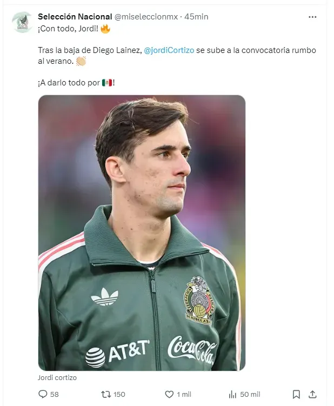Screen dimensions: 334x406
Task: Open the Selección Nacional account name
Action: [x=75, y=17]
